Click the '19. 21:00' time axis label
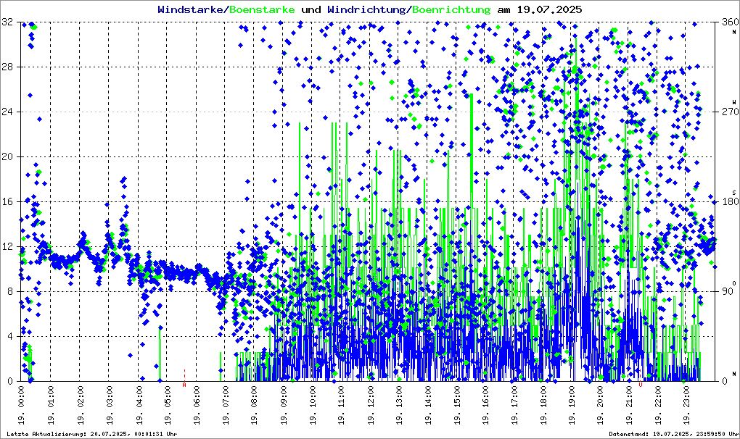Screen dimensions: 740x439 [x=629, y=405]
